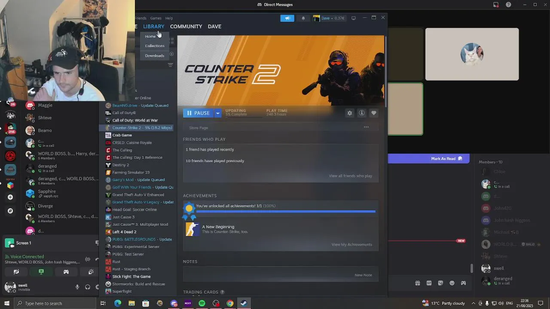The image size is (550, 309).
Task: Show hidden system tray icons chevron
Action: tap(474, 303)
